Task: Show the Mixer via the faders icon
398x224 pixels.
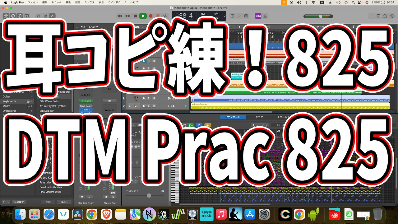Action: 45,16
